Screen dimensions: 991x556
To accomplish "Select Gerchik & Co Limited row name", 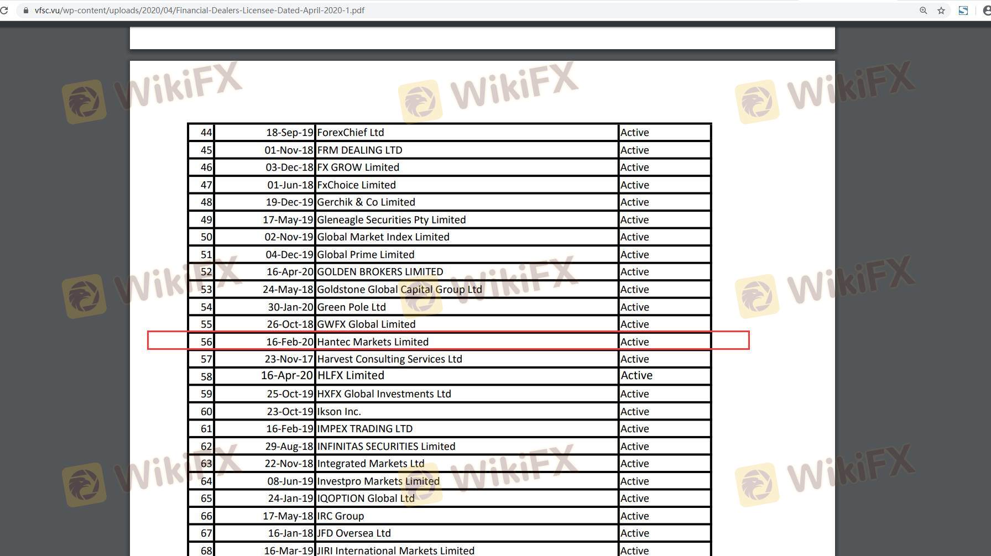I will pyautogui.click(x=366, y=202).
